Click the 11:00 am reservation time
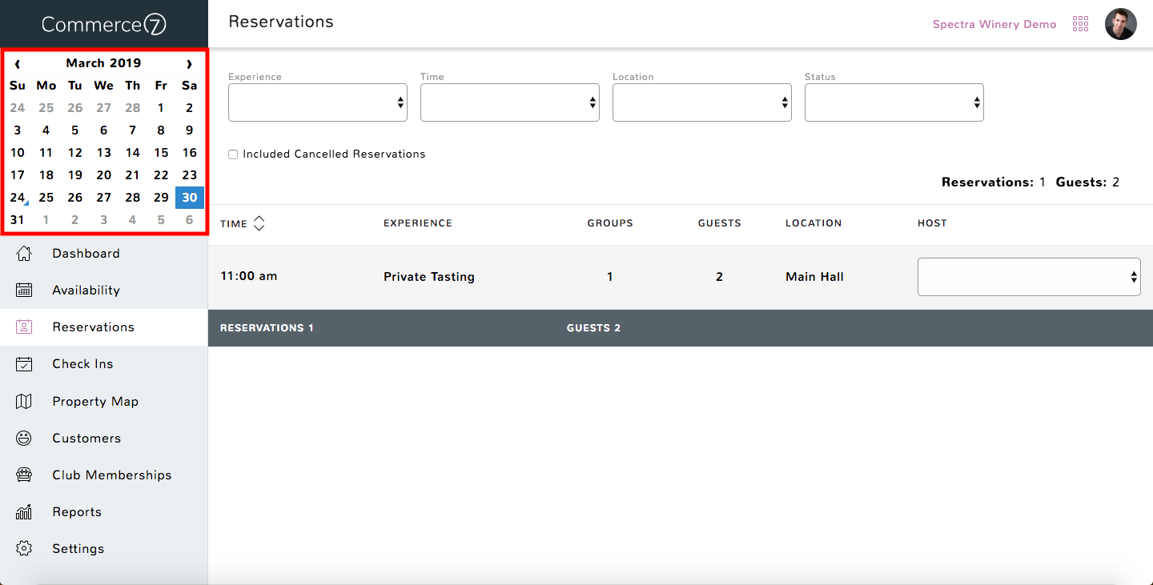Viewport: 1153px width, 585px height. 249,276
